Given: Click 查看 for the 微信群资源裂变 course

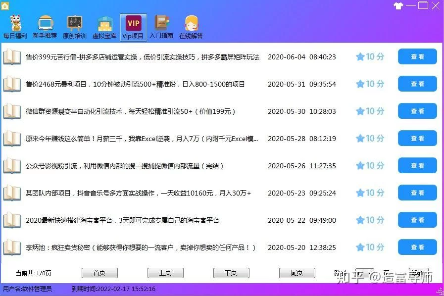Looking at the screenshot, I should (x=417, y=111).
